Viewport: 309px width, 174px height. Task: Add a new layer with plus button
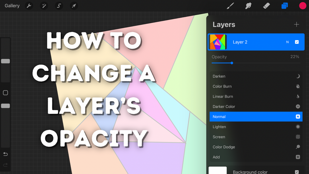click(296, 24)
